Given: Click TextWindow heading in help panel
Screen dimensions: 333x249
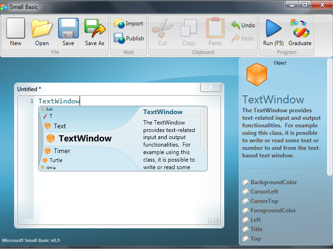Looking at the screenshot, I should click(273, 100).
